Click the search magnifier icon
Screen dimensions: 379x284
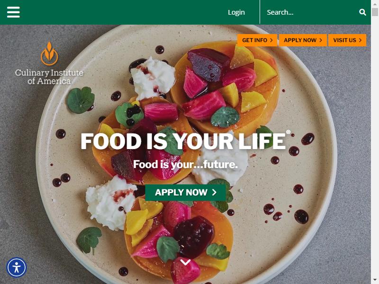pos(362,12)
